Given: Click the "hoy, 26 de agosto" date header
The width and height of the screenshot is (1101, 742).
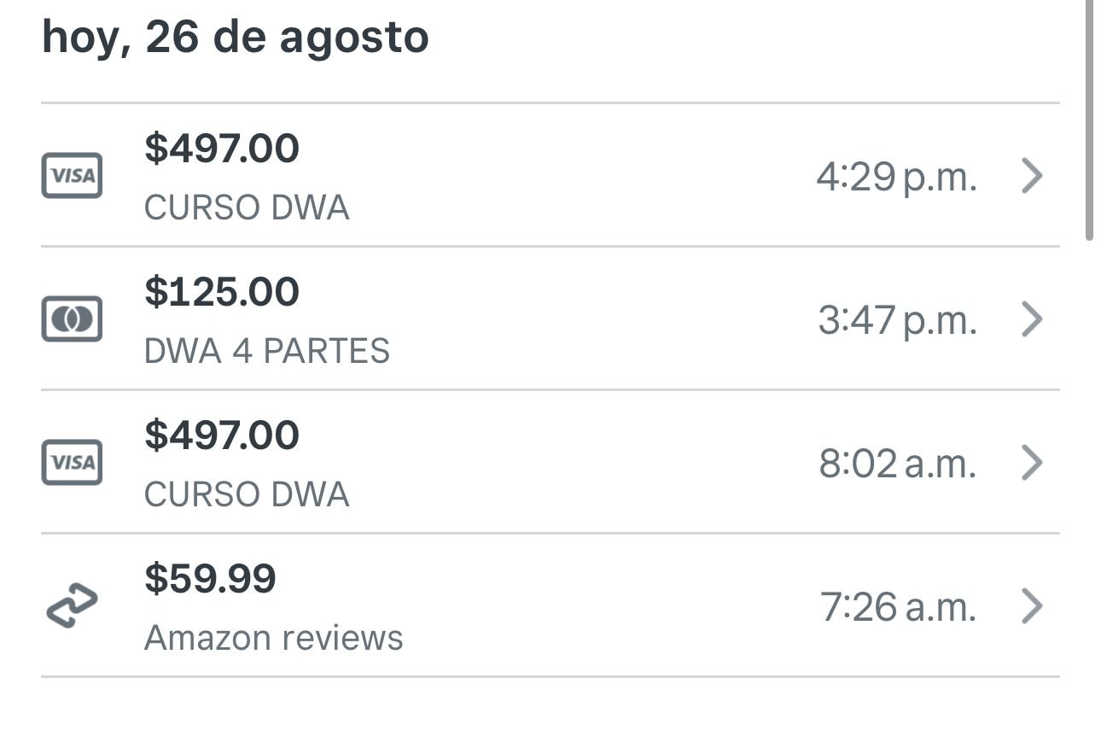Looking at the screenshot, I should 235,38.
